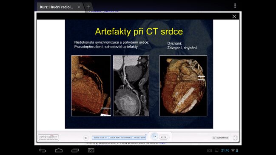This screenshot has height=155, width=276.
Task: Click the Articulate logo
Action: [48, 138]
